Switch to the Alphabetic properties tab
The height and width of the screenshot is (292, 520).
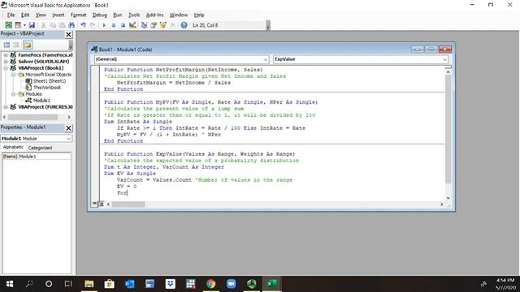pyautogui.click(x=13, y=147)
